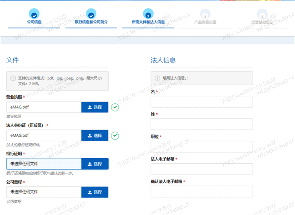Viewport: 295px width, 215px height.
Task: Click the step 5 circle icon
Action: (x=262, y=14)
